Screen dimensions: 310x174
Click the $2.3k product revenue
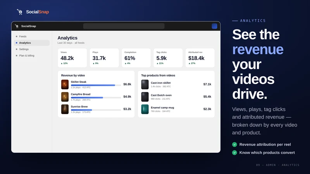point(207,109)
